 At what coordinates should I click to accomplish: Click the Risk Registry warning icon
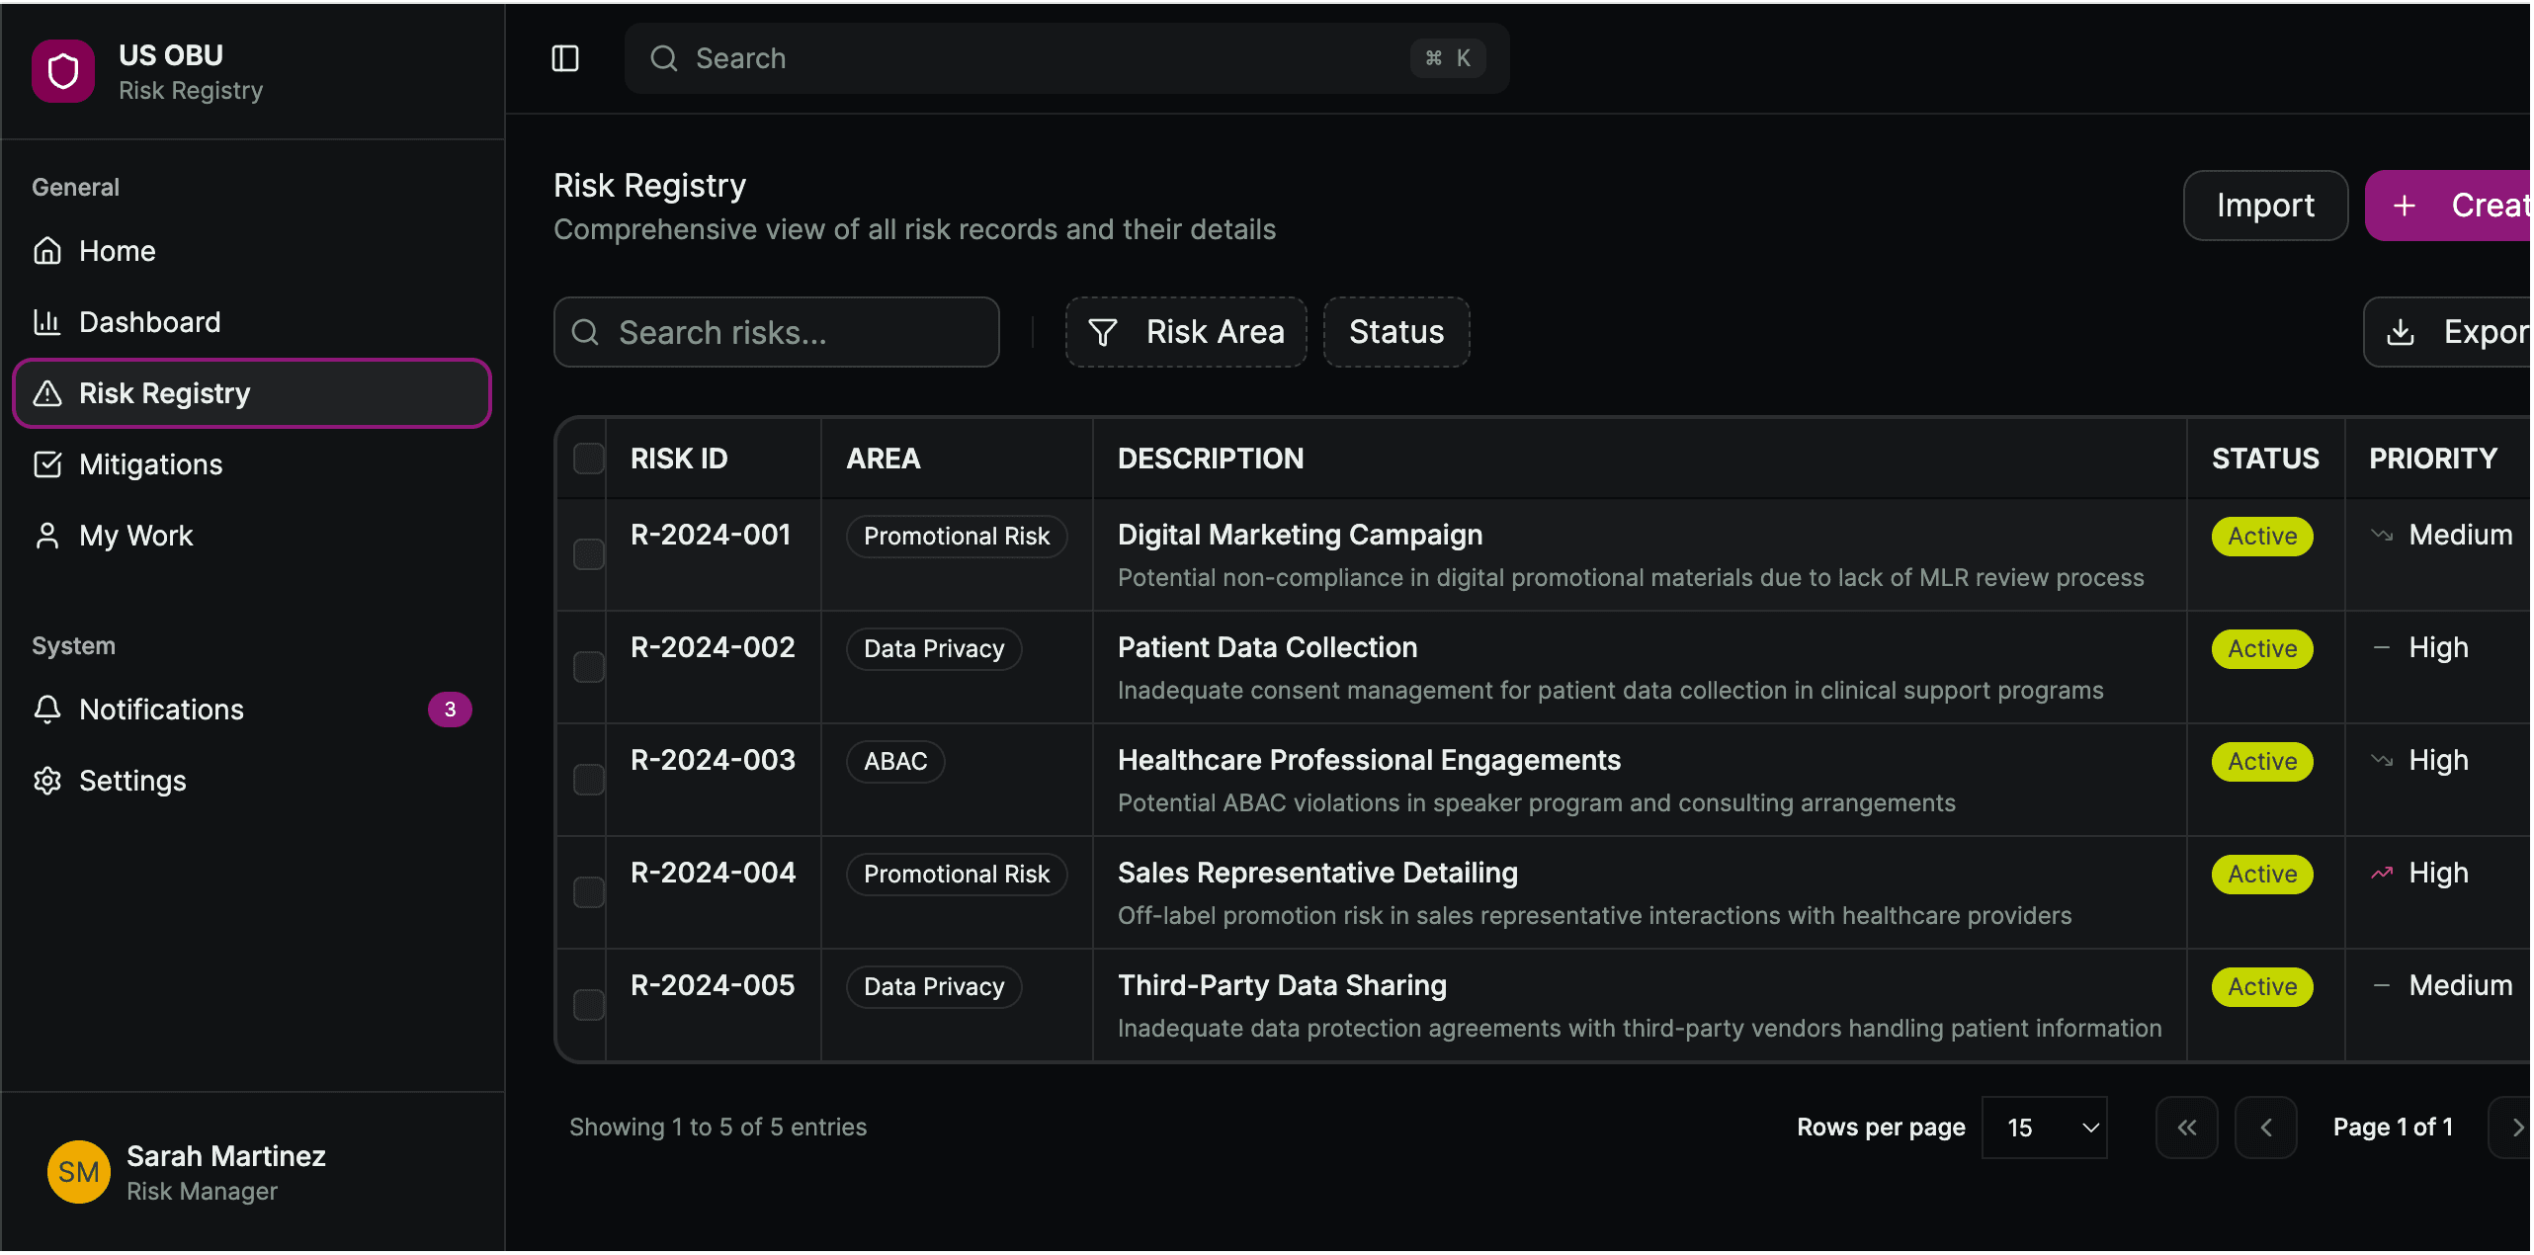coord(46,392)
